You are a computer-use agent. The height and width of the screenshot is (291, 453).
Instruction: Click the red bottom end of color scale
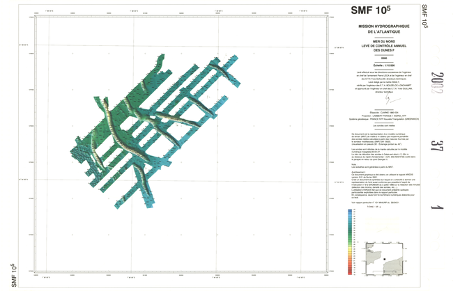[x=349, y=274]
